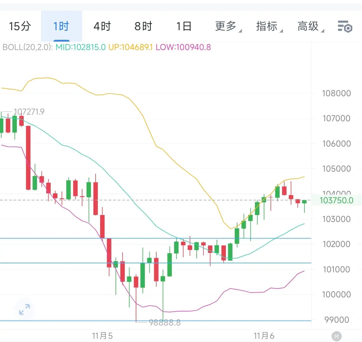Open the 更多 timeframe dropdown
Viewport: 362px width, 342px height.
(228, 26)
